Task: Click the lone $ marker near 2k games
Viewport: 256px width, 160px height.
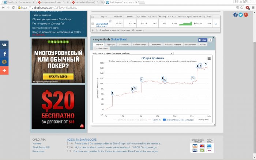Action: coord(113,93)
